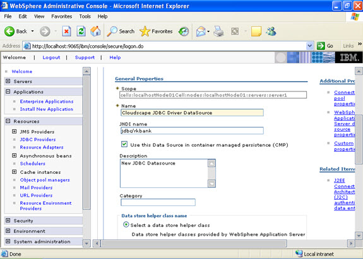Open Install New Application link
Image resolution: width=363 pixels, height=259 pixels.
point(47,109)
